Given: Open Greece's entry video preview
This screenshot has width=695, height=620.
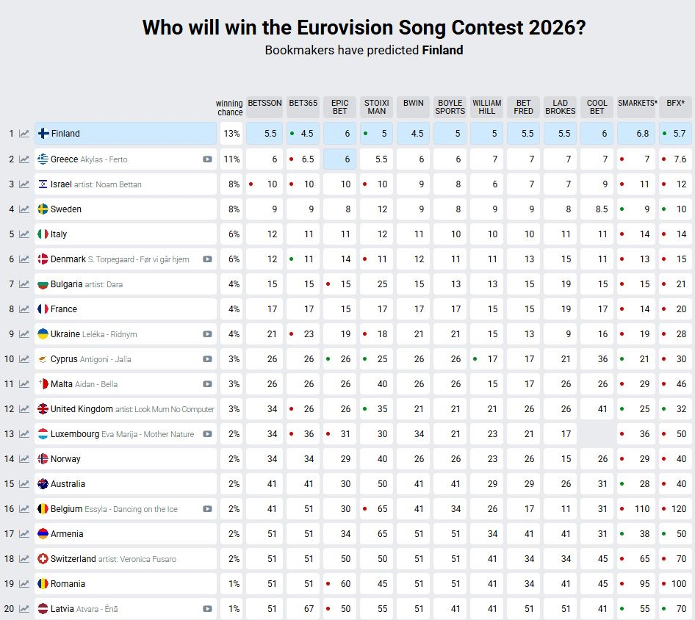Looking at the screenshot, I should (206, 159).
